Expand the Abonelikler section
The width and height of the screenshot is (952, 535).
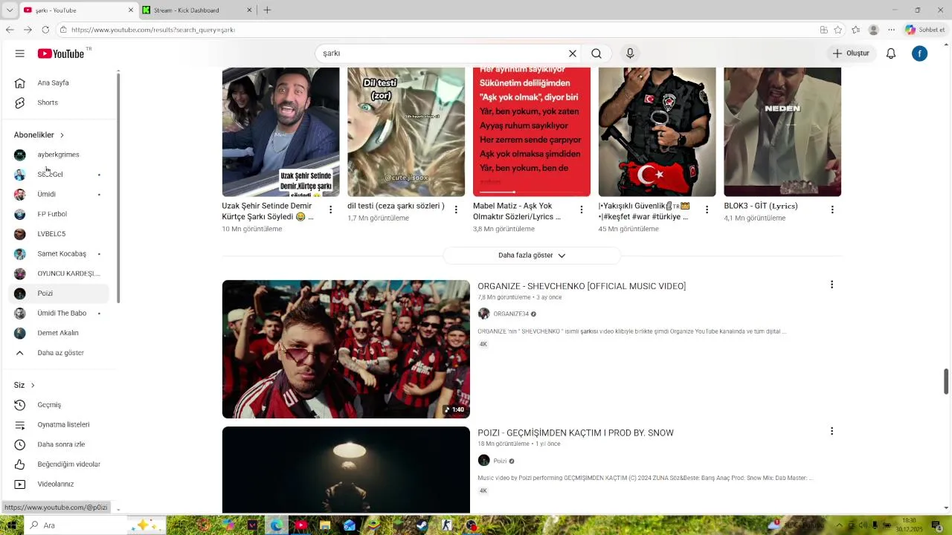tap(39, 135)
